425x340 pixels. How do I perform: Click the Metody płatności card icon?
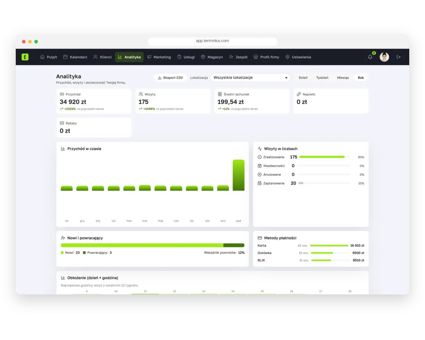[x=260, y=238]
